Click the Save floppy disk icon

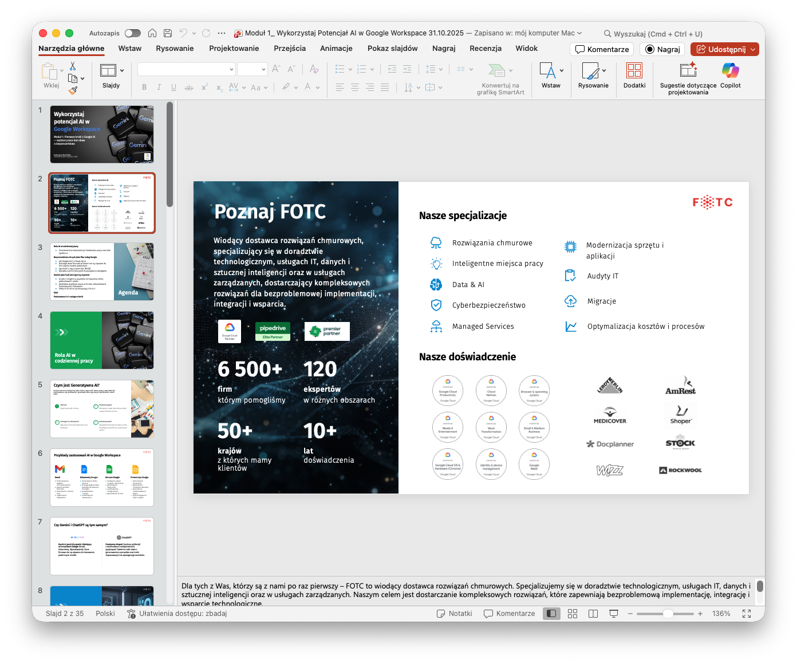coord(168,33)
